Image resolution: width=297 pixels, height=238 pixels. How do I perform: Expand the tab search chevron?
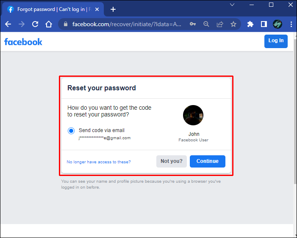233,5
